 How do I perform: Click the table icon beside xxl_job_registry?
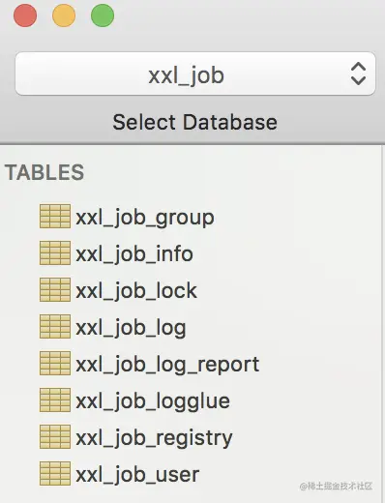[x=55, y=436]
